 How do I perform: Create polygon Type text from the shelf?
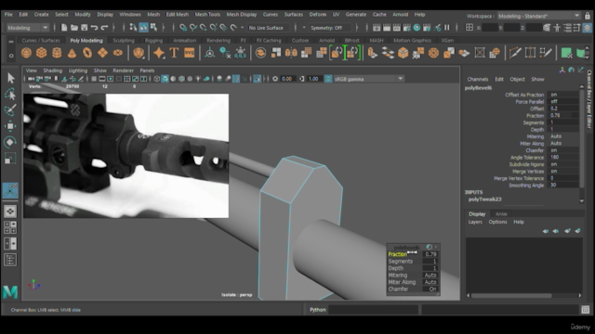(x=174, y=53)
